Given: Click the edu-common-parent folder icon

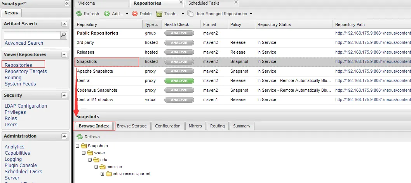Looking at the screenshot, I should (109, 174).
